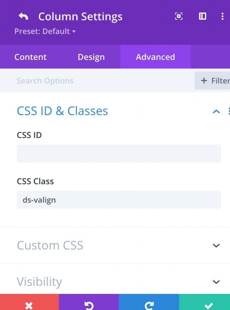Viewport: 230px width, 310px height.
Task: Click the CSS ID & Classes heading
Action: (62, 111)
